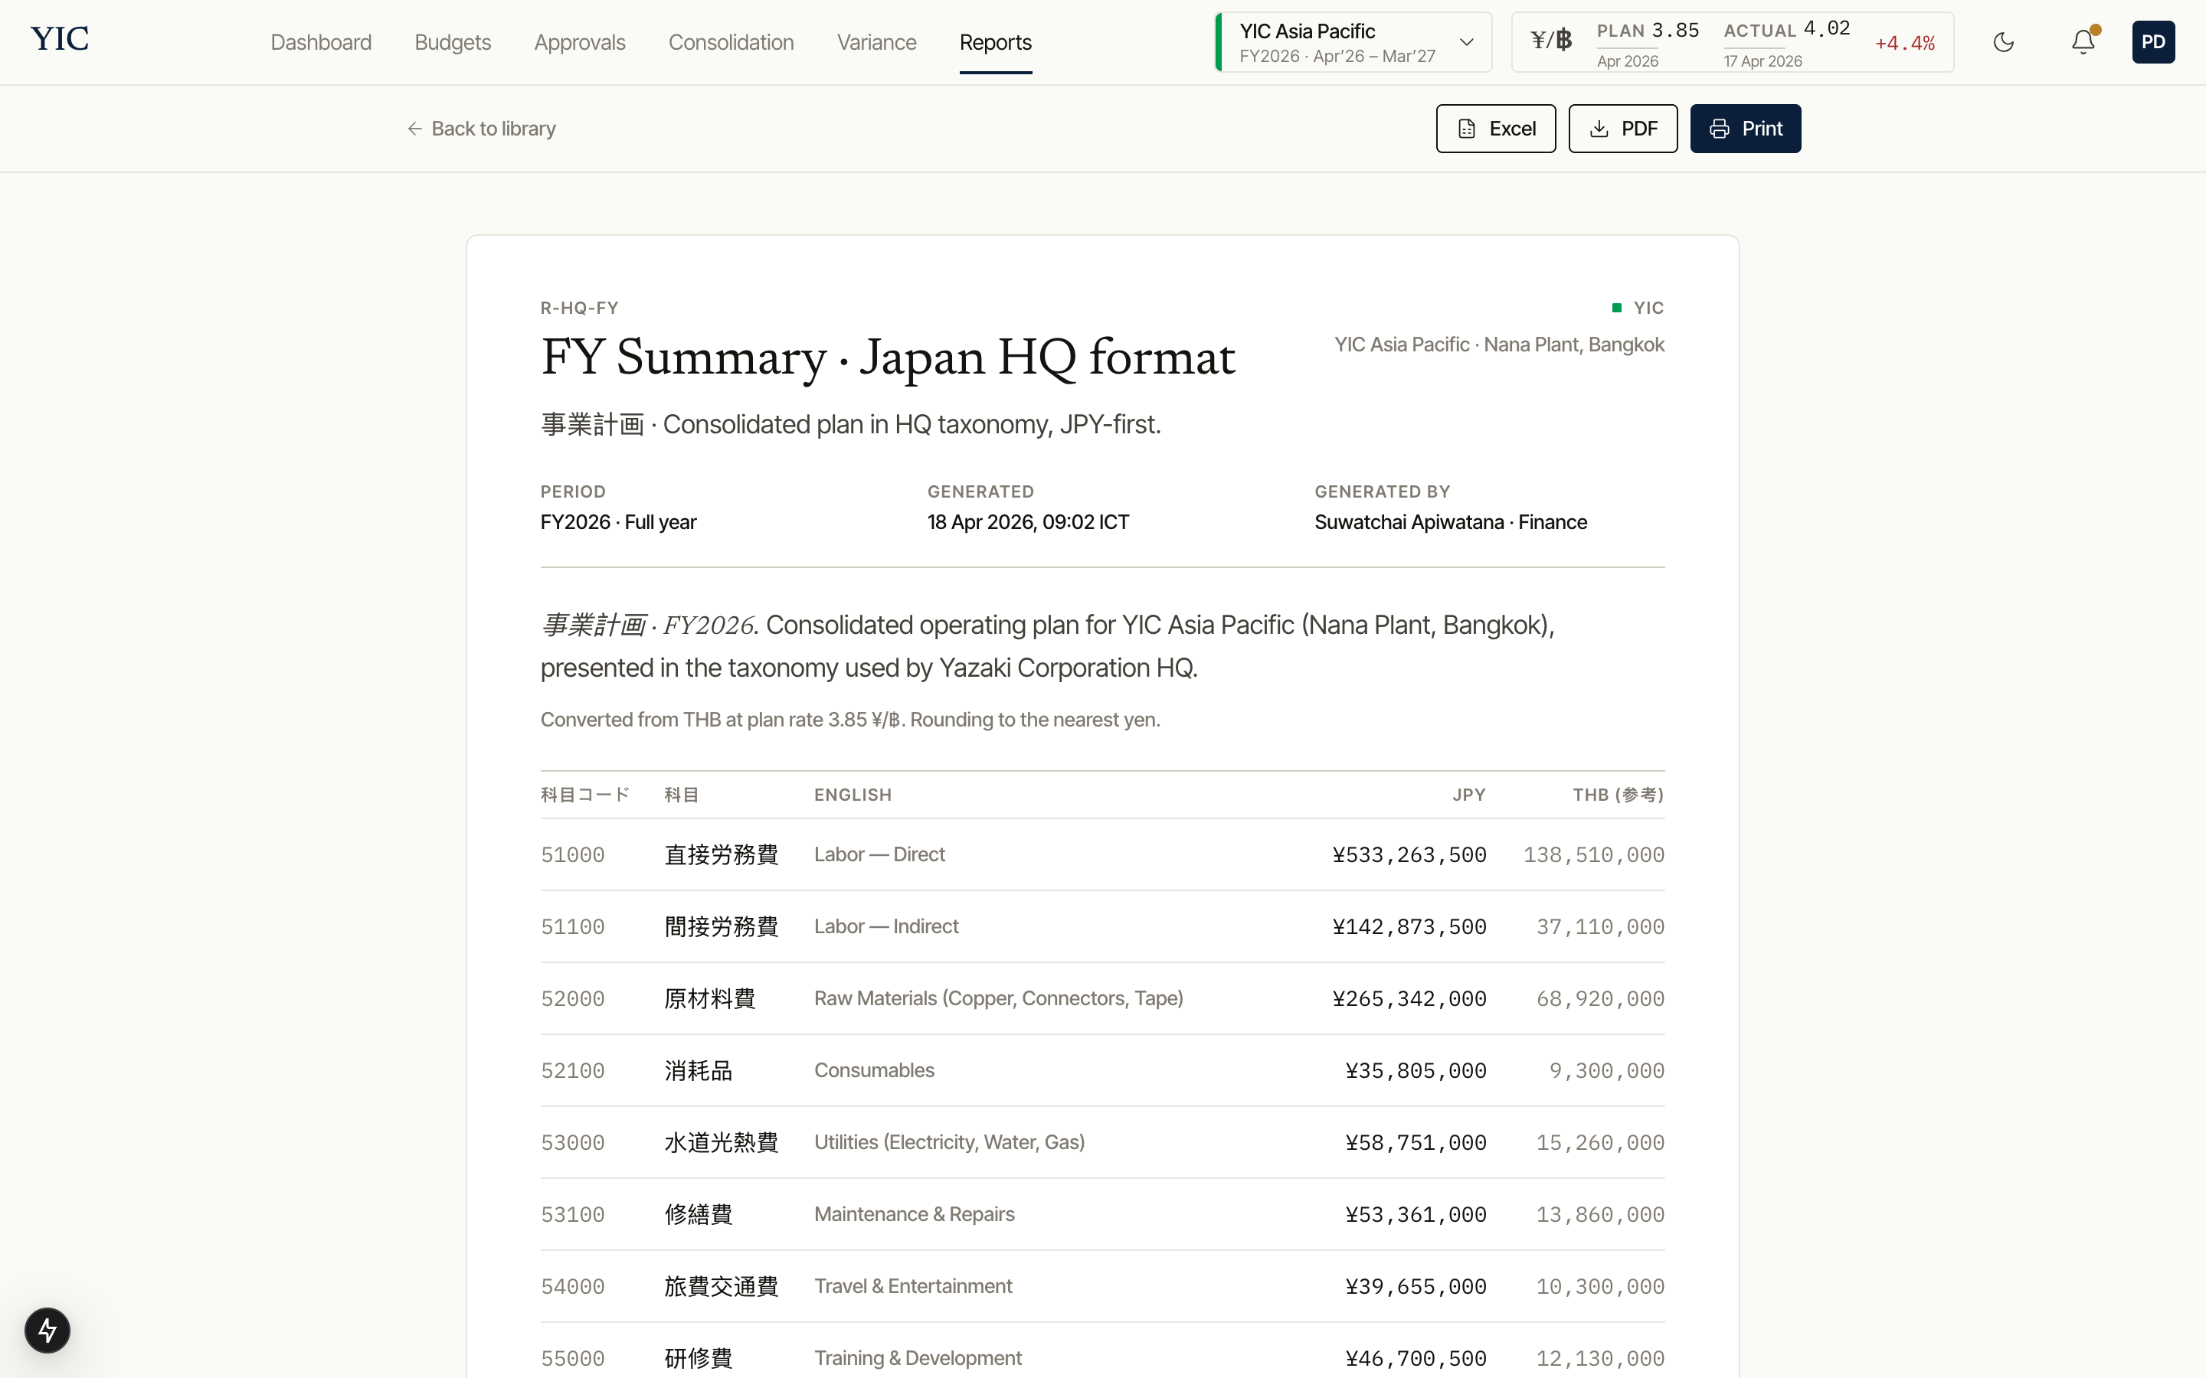Print the report using the Print button

(x=1746, y=128)
